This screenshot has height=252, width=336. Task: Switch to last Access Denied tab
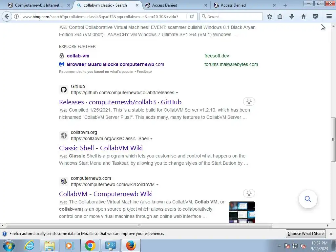233,5
